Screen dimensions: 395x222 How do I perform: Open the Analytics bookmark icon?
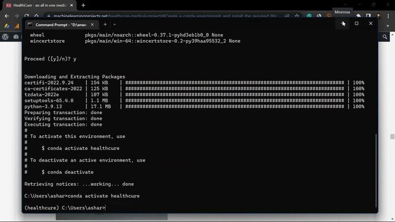tap(17, 26)
